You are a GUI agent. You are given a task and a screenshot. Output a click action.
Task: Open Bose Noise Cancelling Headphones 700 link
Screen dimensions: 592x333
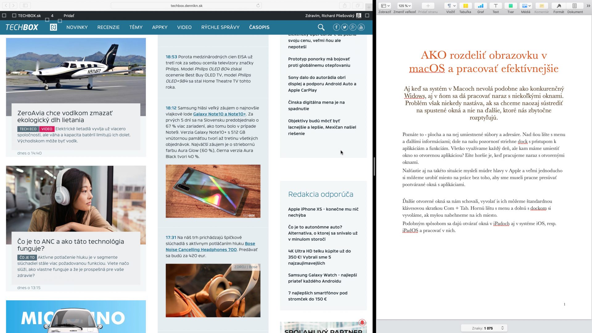tap(210, 247)
